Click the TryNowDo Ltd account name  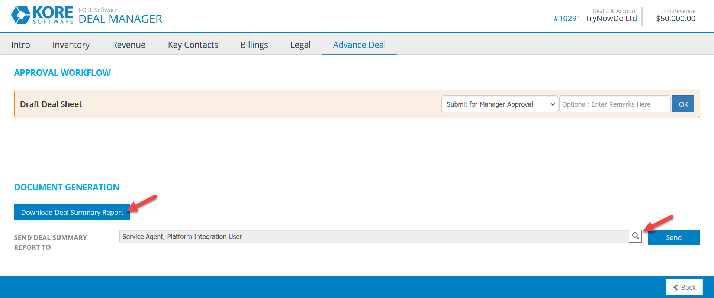pyautogui.click(x=611, y=19)
